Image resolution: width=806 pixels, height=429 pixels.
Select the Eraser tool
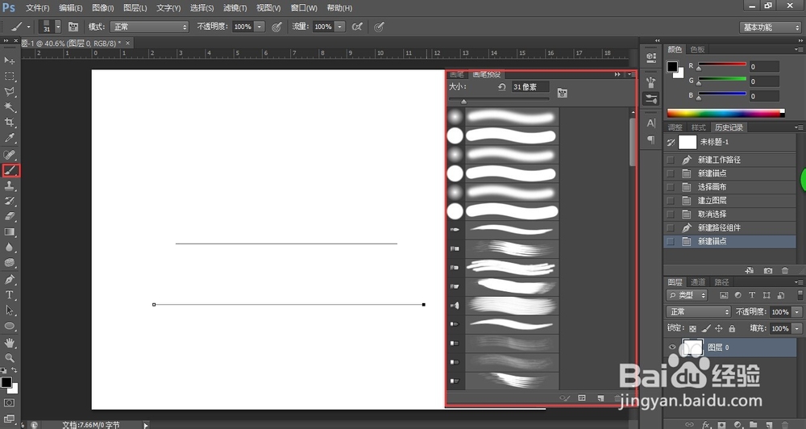tap(9, 217)
